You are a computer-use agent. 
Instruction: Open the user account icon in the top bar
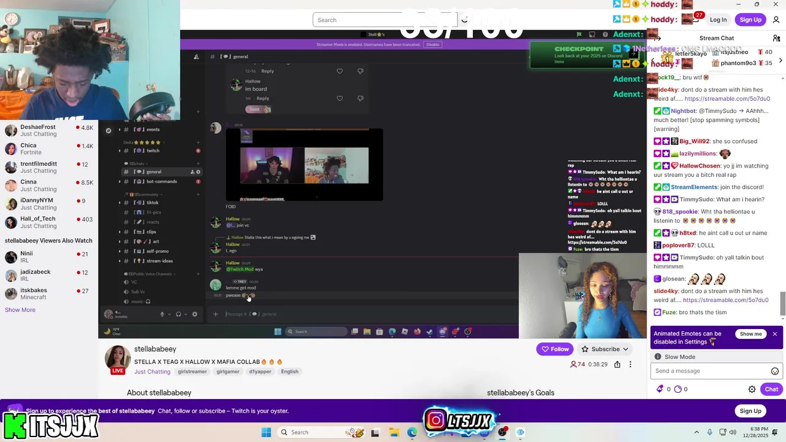776,20
